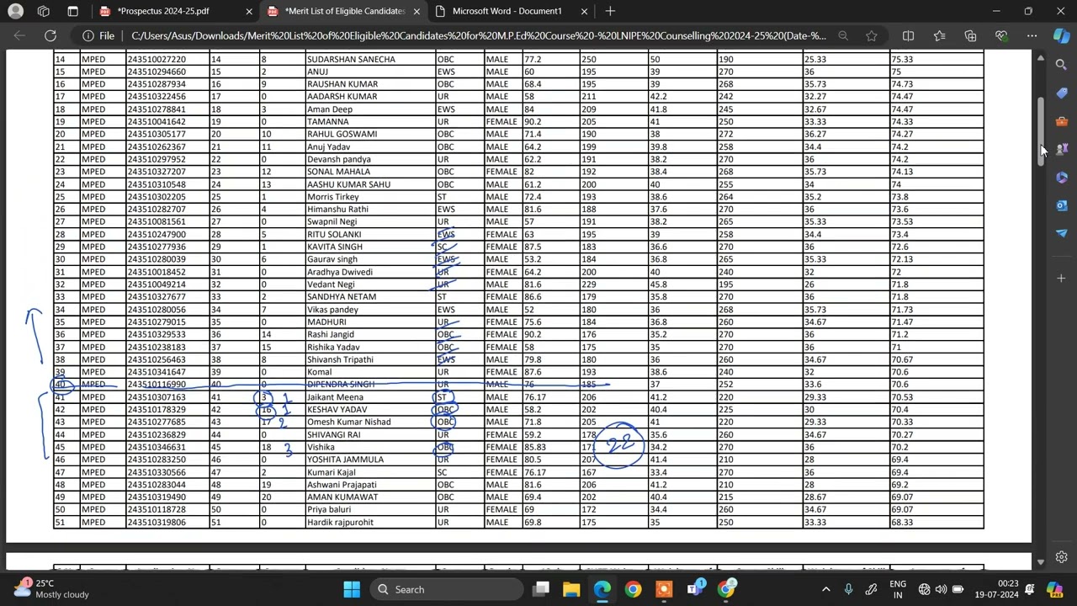Viewport: 1077px width, 606px height.
Task: Select the name Omesh Kumar Nishad
Action: (x=348, y=423)
